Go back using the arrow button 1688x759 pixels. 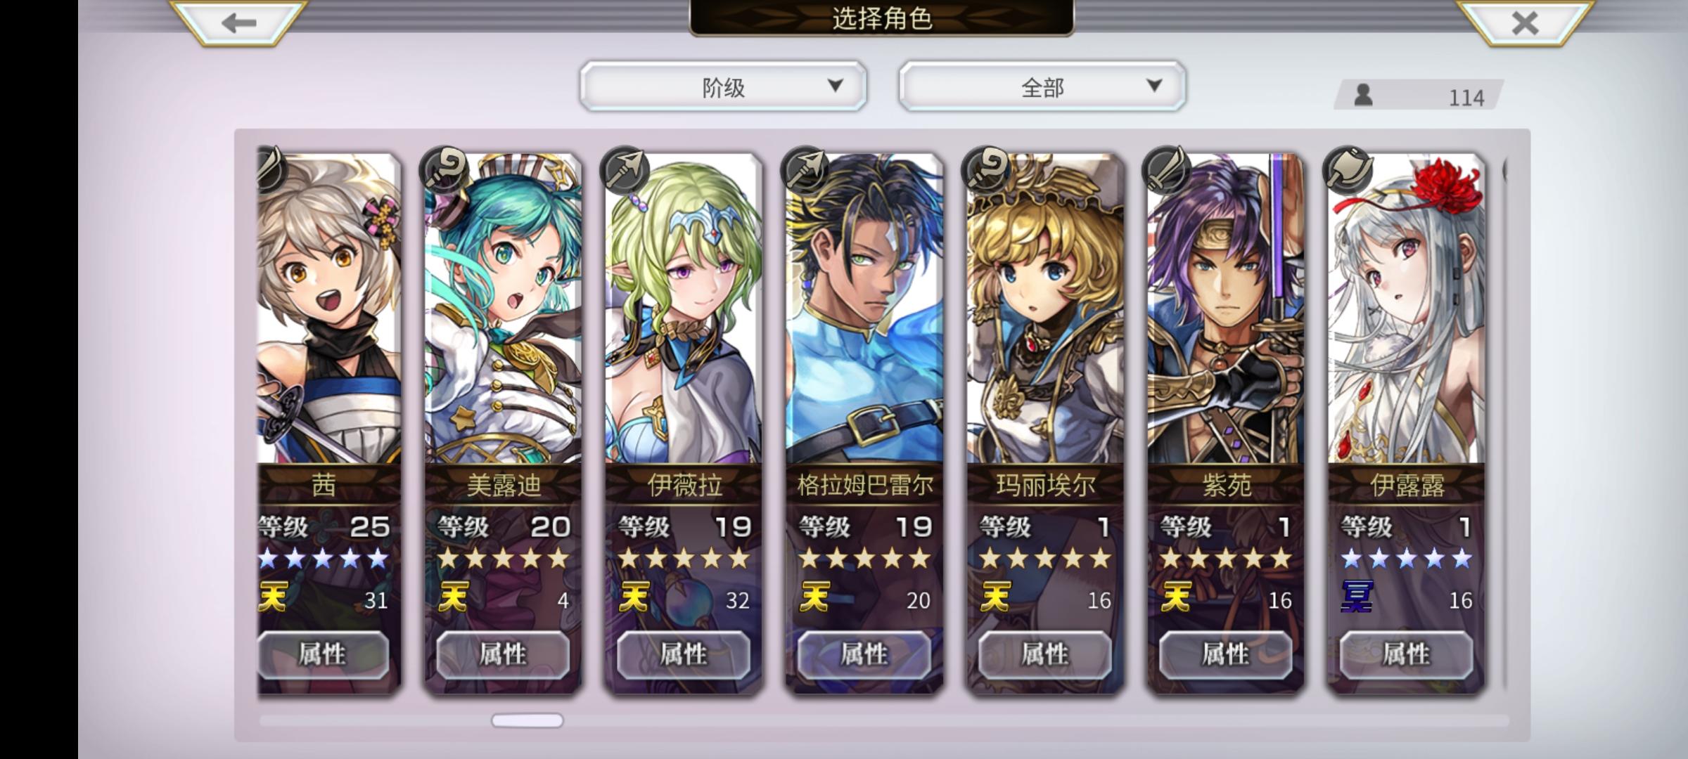click(238, 22)
